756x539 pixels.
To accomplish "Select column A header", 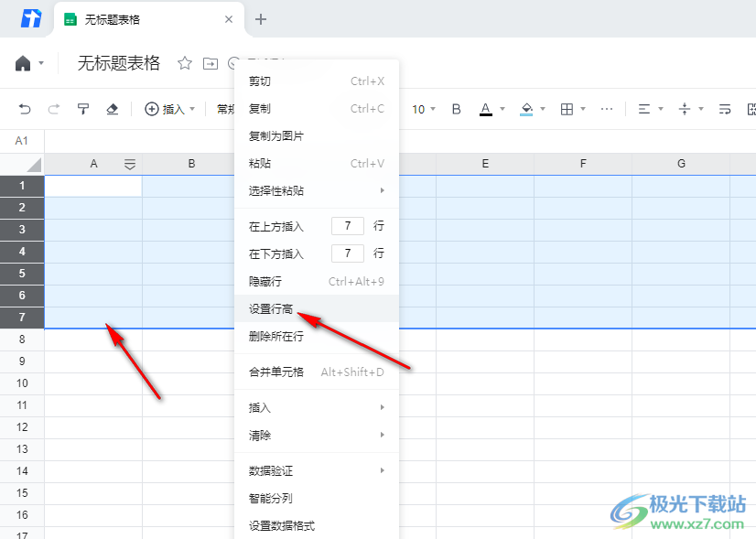I will click(93, 165).
